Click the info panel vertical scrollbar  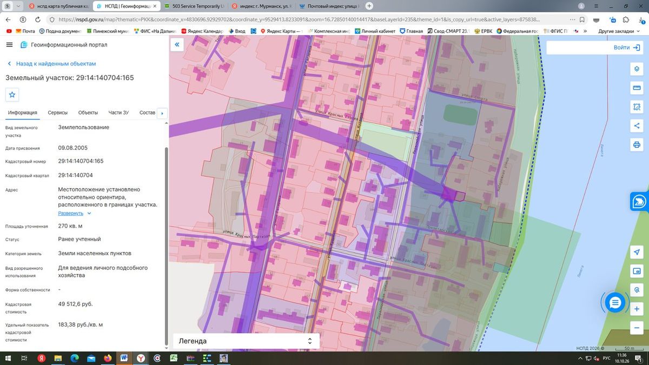click(166, 246)
